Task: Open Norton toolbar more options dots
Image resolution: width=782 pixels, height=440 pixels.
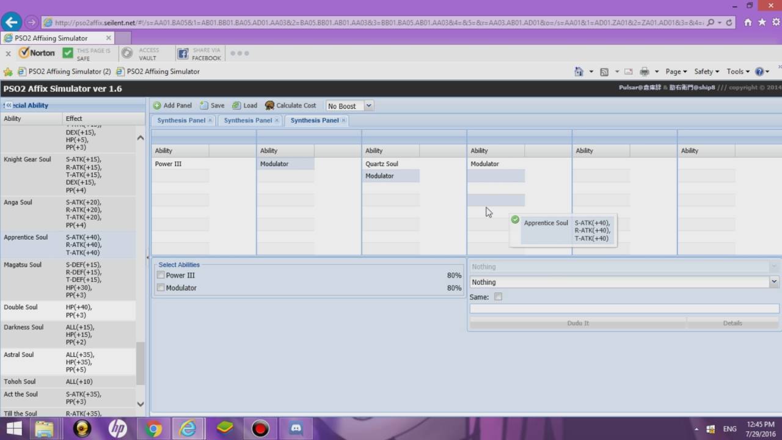Action: (x=239, y=53)
